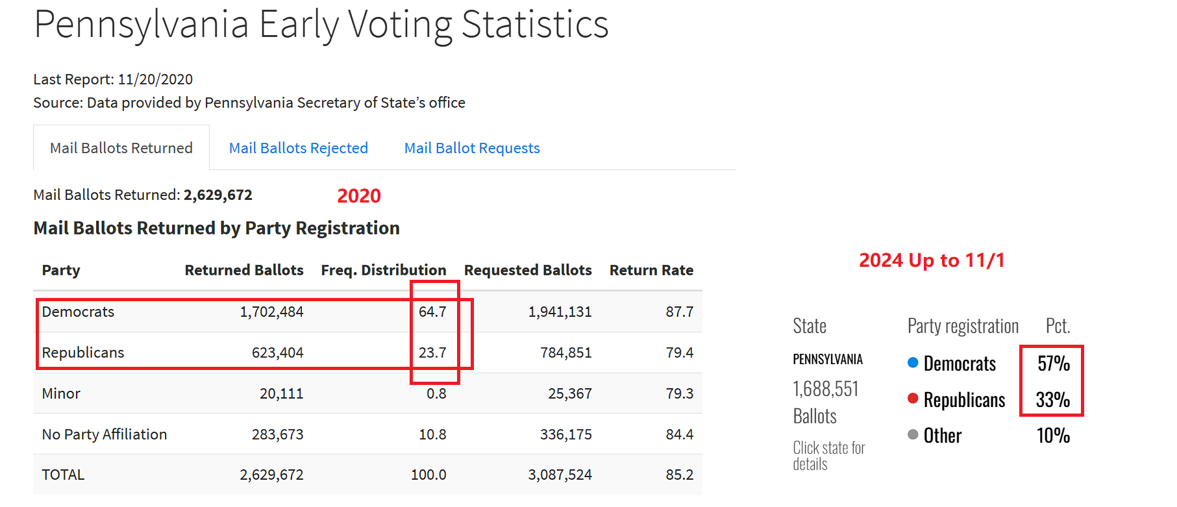Click the Freq. Distribution column header
The width and height of the screenshot is (1177, 507).
383,270
